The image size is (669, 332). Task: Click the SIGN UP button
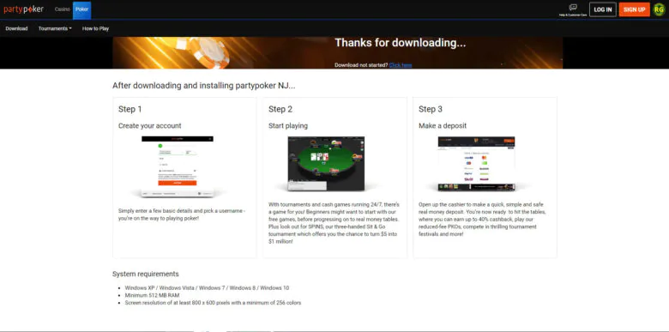pos(634,9)
